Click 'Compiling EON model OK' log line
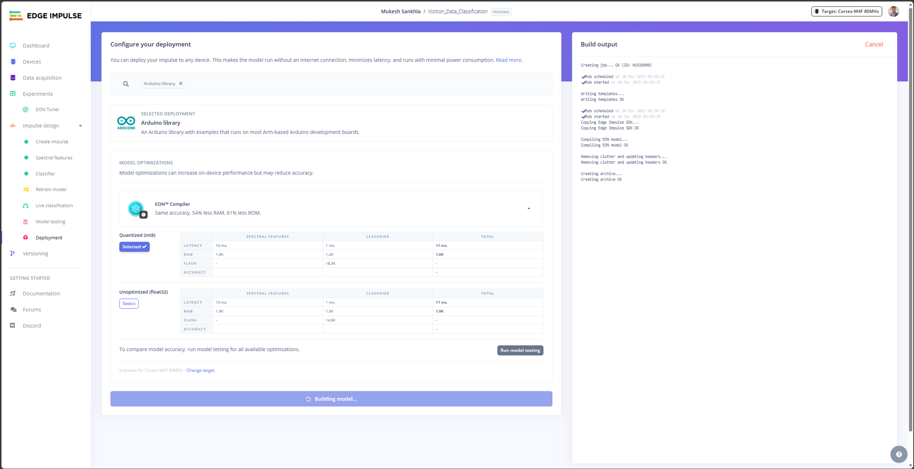The width and height of the screenshot is (914, 469). pos(604,145)
